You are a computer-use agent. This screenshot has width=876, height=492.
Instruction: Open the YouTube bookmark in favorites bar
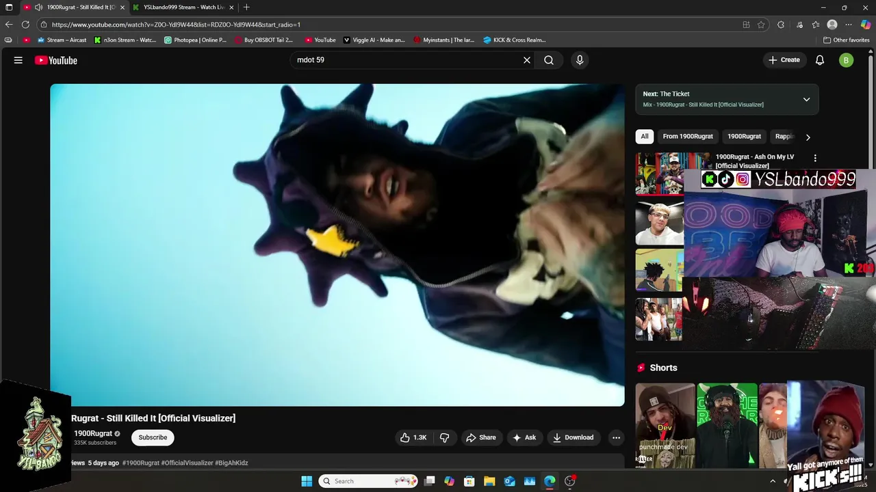click(320, 40)
